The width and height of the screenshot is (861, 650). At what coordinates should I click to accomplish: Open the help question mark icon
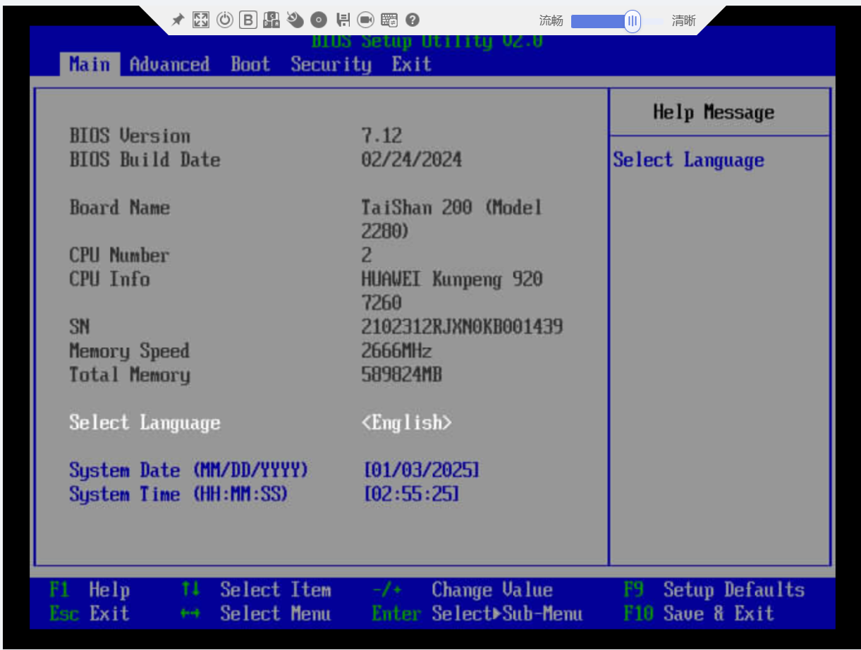(413, 20)
